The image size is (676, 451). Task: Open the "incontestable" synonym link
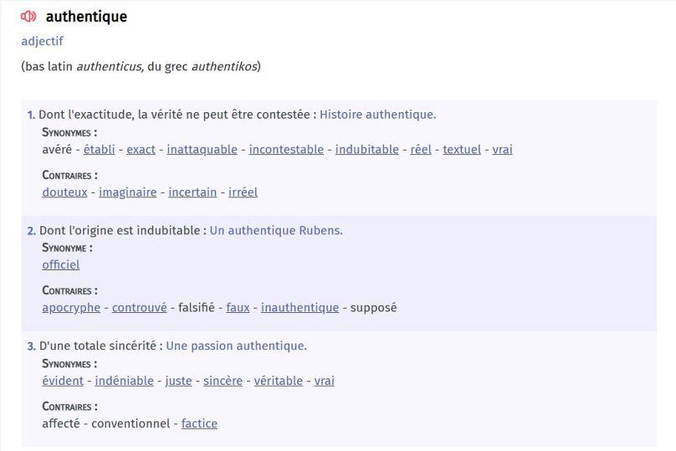[286, 150]
